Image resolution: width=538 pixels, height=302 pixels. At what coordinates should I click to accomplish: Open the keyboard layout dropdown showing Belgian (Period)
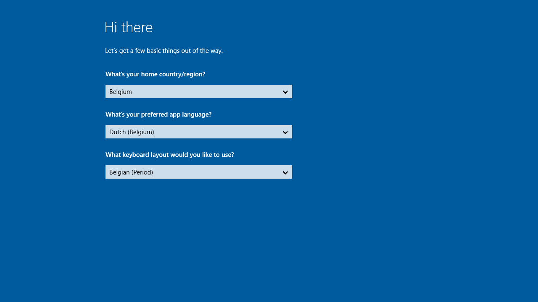(198, 172)
